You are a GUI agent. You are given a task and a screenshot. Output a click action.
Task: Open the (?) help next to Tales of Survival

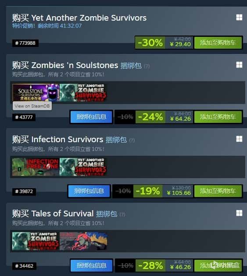(x=122, y=215)
